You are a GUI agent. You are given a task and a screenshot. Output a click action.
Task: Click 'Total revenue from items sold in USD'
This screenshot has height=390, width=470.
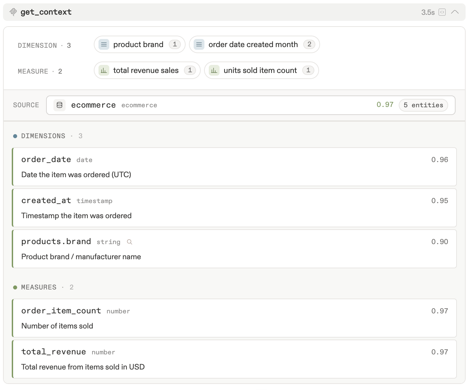click(x=83, y=367)
